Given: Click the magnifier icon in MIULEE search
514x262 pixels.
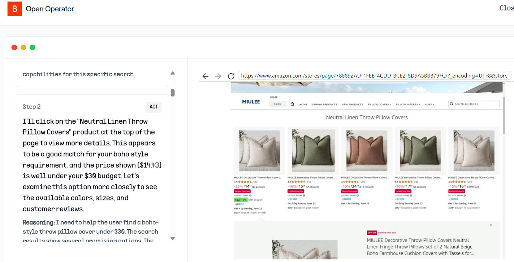Looking at the screenshot, I should 452,104.
